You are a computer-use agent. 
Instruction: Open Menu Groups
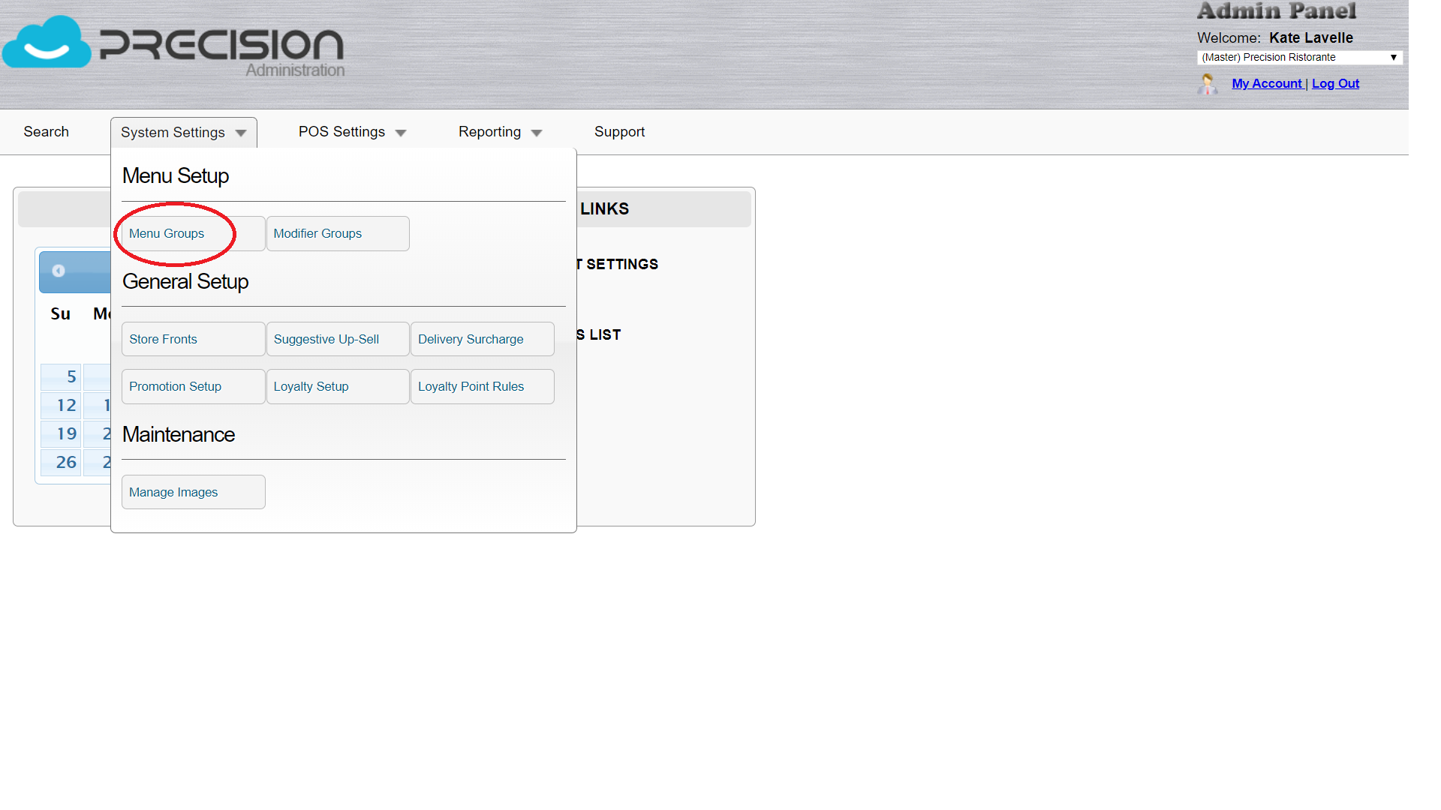pyautogui.click(x=167, y=234)
